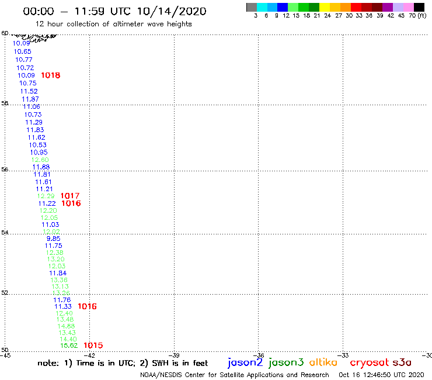The image size is (432, 380).
Task: Click the yellow swatch in the wave height legend
Action: coord(325,7)
